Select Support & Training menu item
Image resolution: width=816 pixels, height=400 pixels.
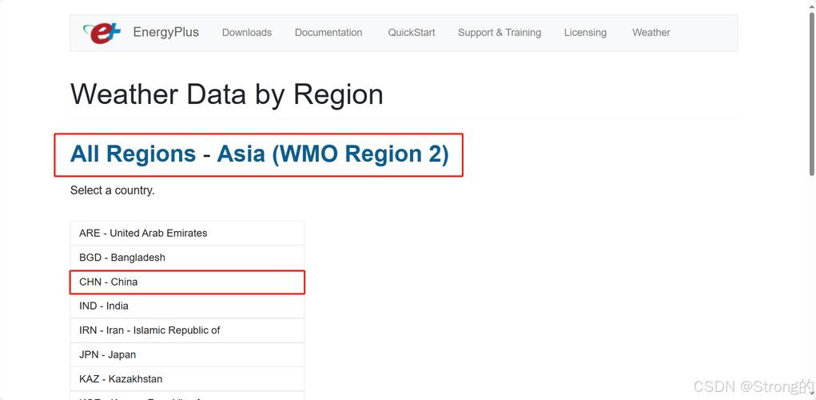[x=500, y=32]
